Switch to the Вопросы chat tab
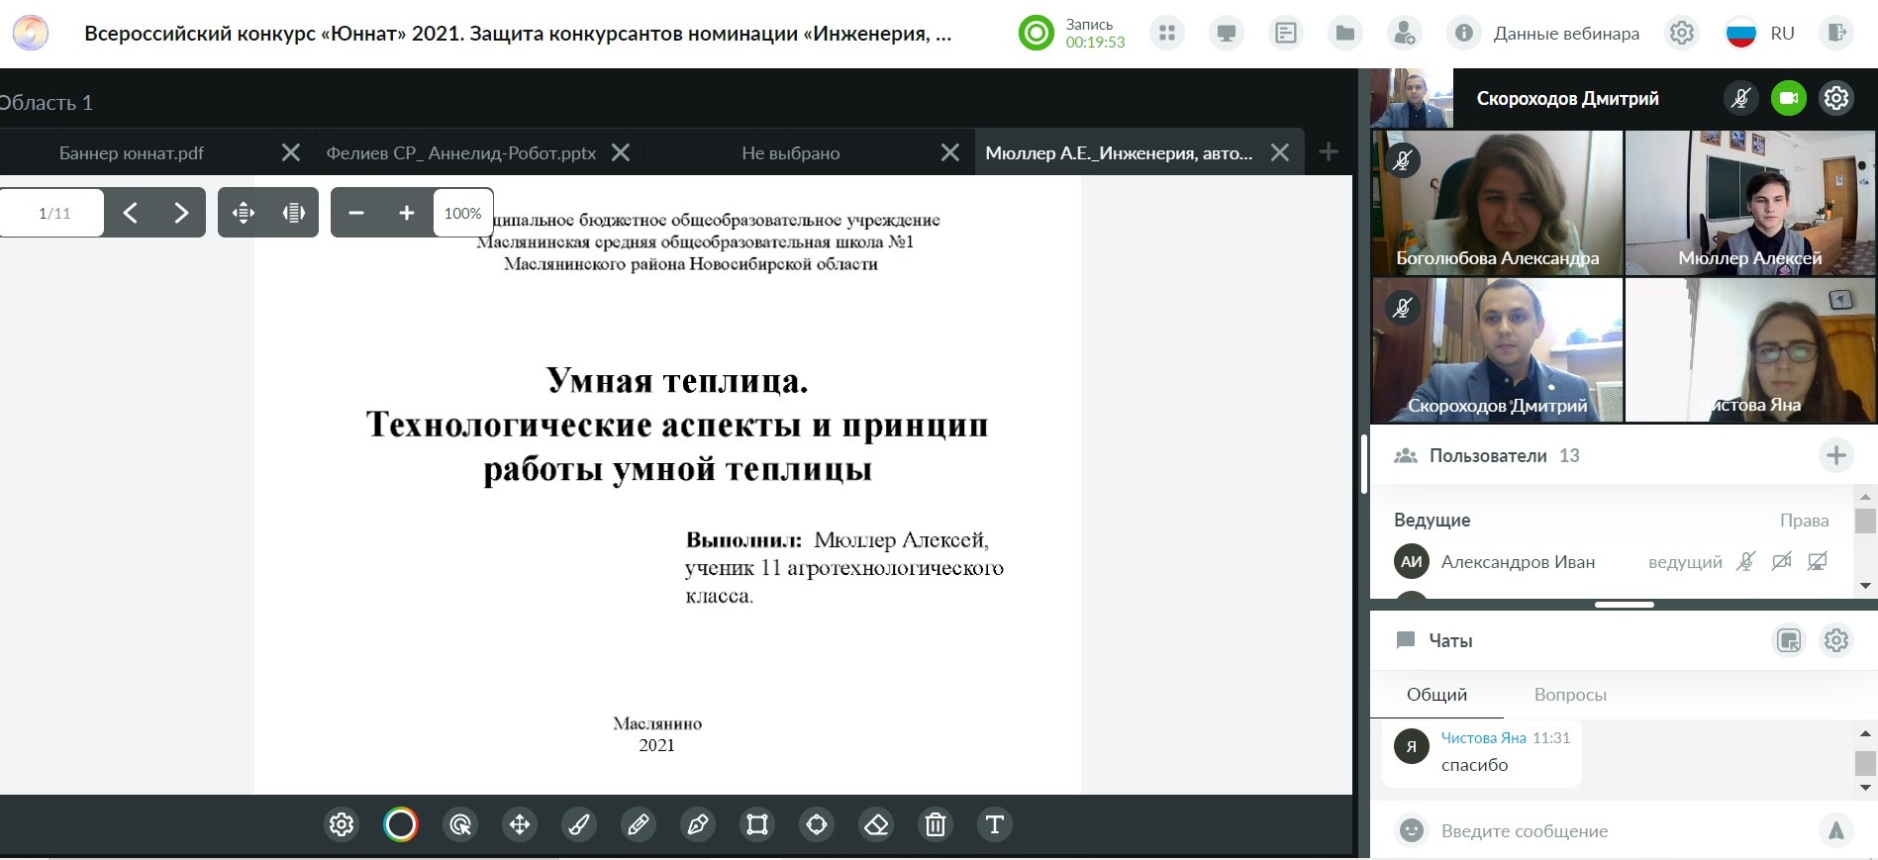The width and height of the screenshot is (1878, 860). pos(1570,695)
